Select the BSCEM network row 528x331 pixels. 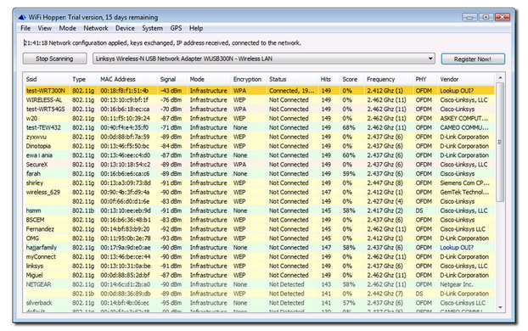(x=260, y=220)
